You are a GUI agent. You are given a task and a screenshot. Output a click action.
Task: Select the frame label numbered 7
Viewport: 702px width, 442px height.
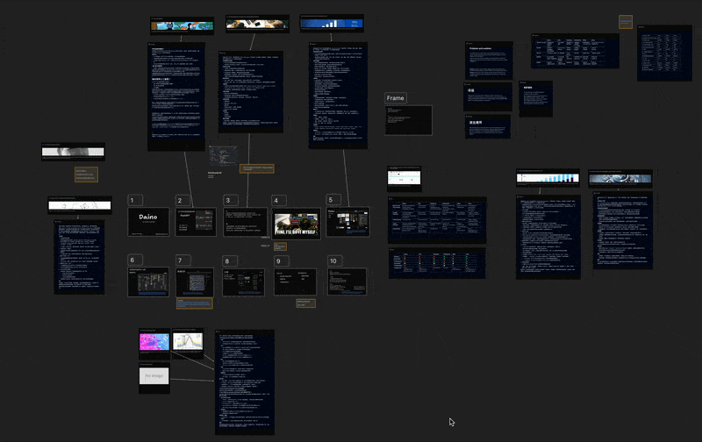183,260
